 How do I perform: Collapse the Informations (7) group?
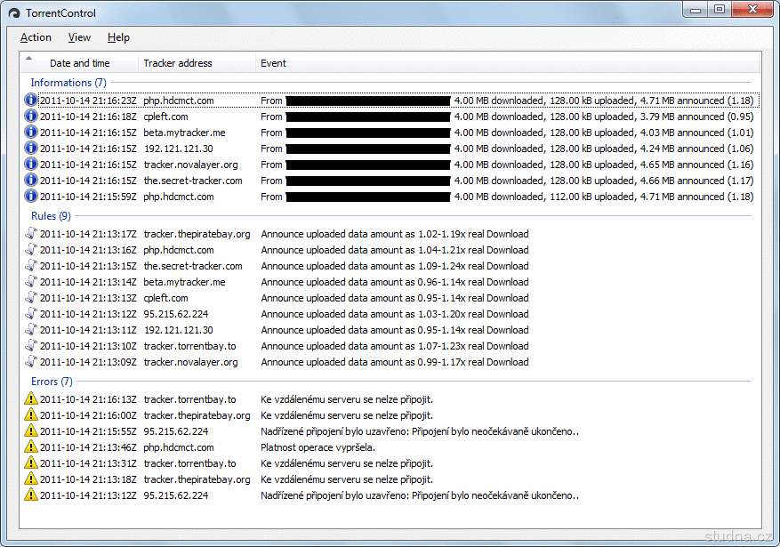pyautogui.click(x=68, y=83)
